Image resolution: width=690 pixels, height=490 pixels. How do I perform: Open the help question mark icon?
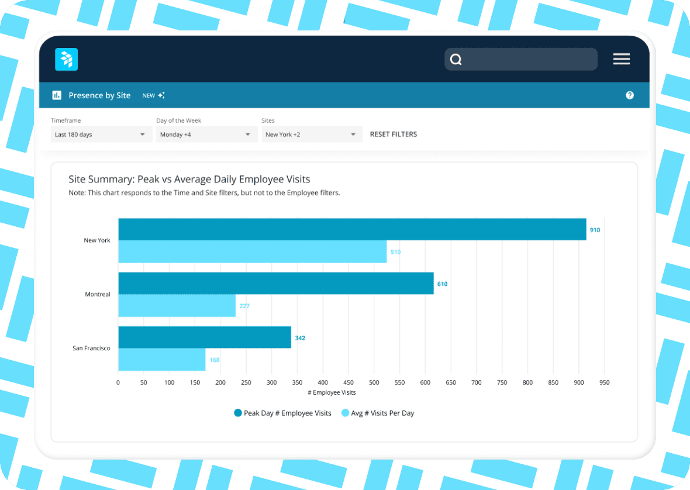click(630, 95)
